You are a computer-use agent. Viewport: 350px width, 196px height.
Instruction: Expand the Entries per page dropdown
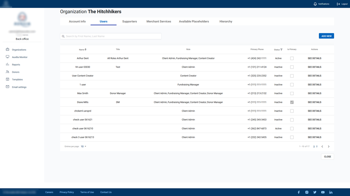coord(84,147)
